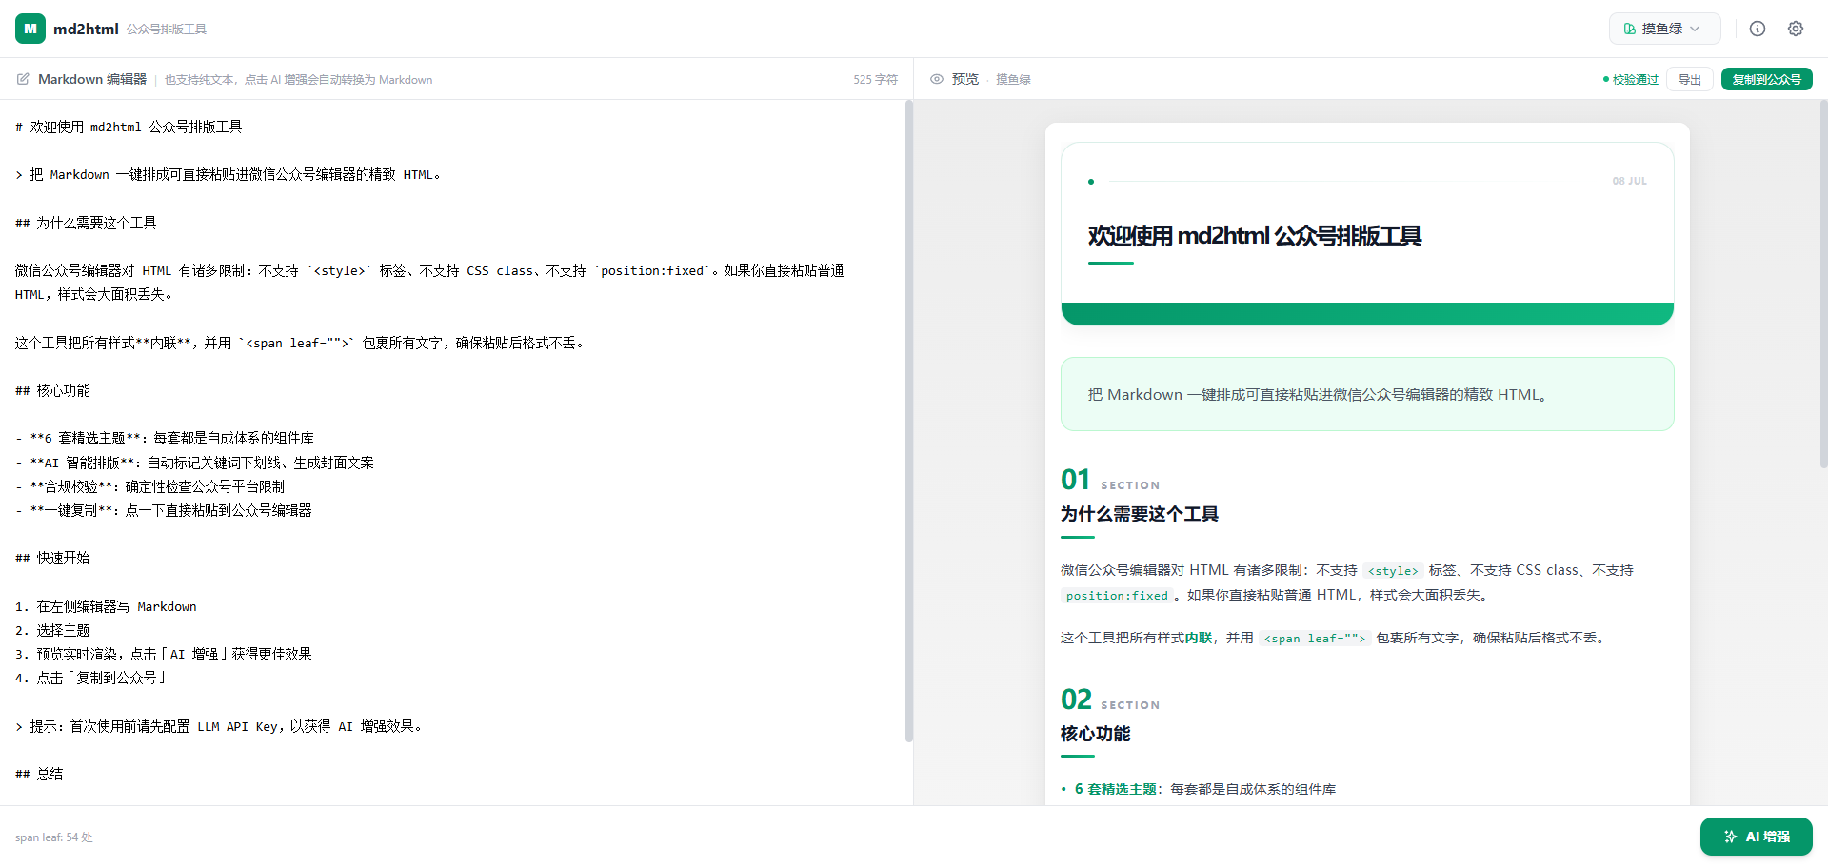Image resolution: width=1828 pixels, height=867 pixels.
Task: Click the bold green 内联 word in preview
Action: click(x=1199, y=638)
